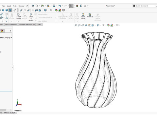
Task: Switch to the MBD tab
Action: [x=39, y=25]
